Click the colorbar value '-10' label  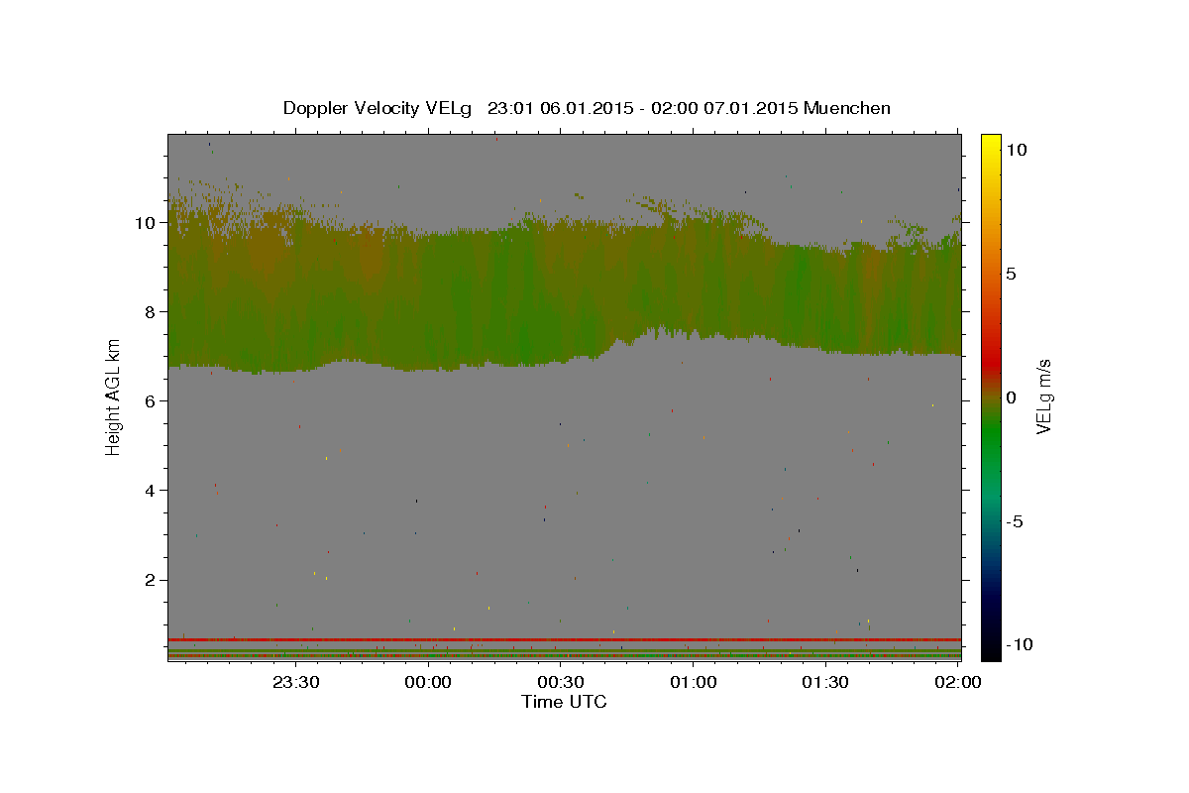pos(1020,644)
